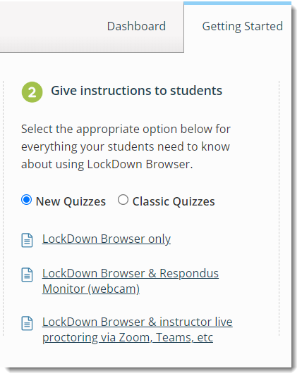Image resolution: width=302 pixels, height=378 pixels.
Task: Click document icon beside Respondus Monitor link
Action: coord(27,275)
